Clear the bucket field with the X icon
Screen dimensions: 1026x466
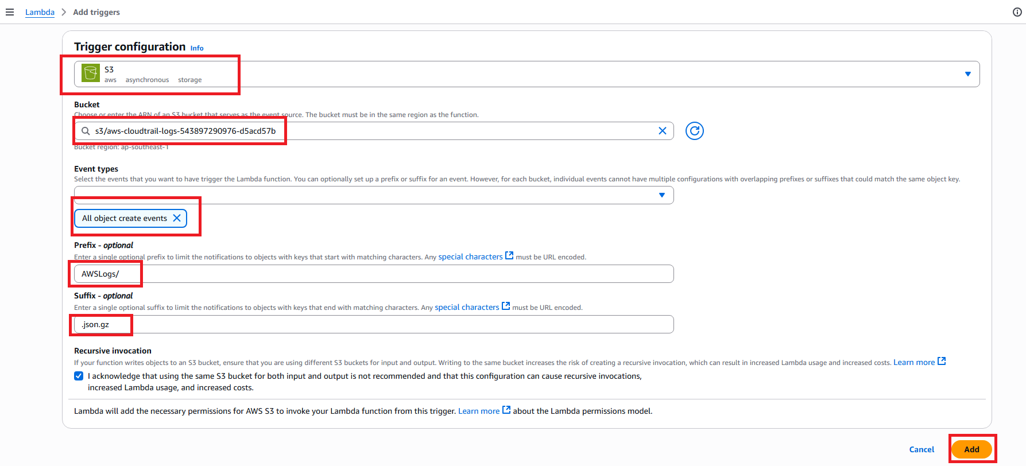(x=662, y=131)
